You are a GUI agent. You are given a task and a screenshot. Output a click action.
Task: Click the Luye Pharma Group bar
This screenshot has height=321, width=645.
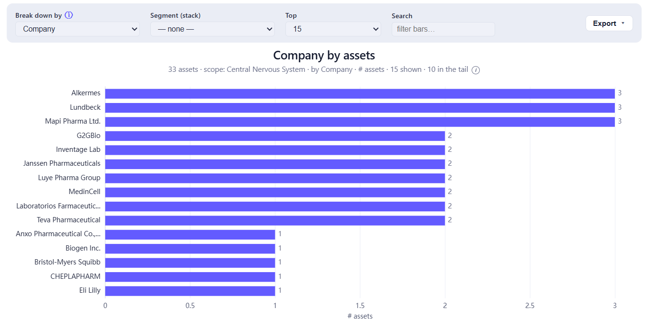(x=275, y=178)
